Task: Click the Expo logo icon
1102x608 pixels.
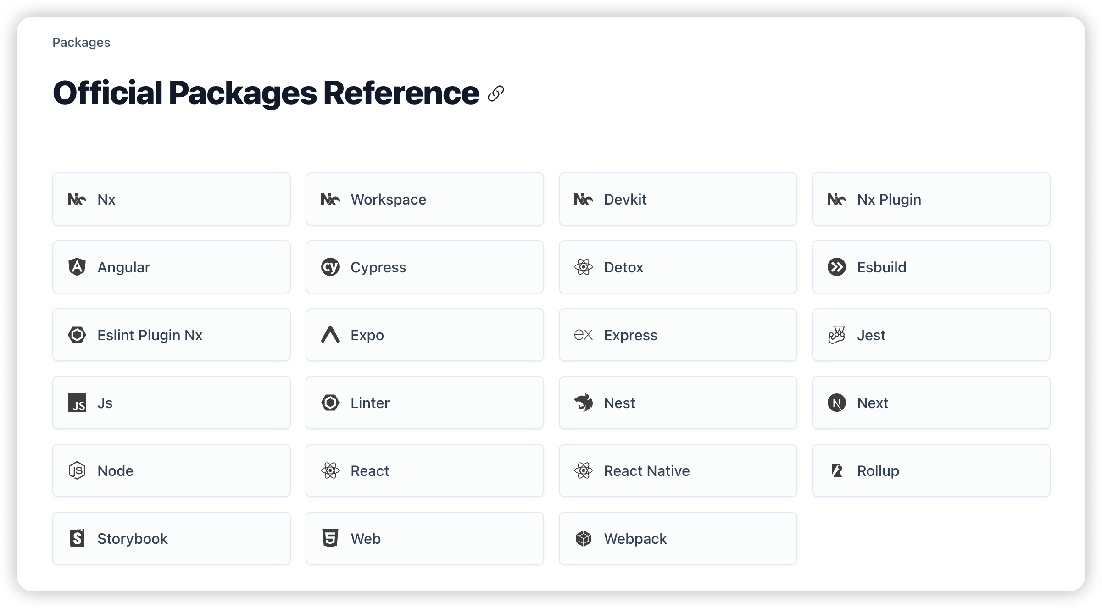Action: coord(330,335)
